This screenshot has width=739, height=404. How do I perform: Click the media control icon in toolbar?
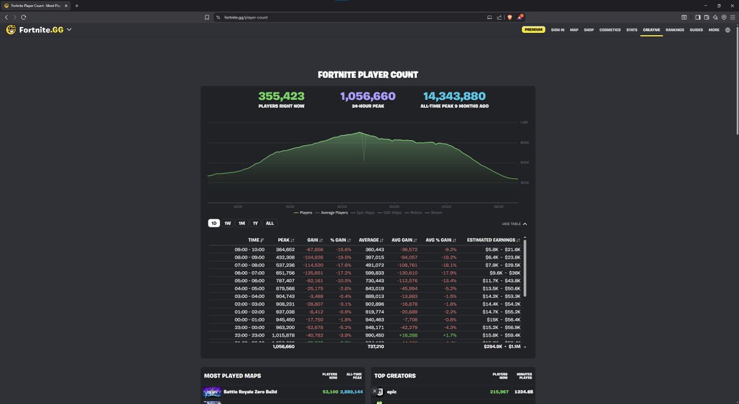[x=684, y=17]
